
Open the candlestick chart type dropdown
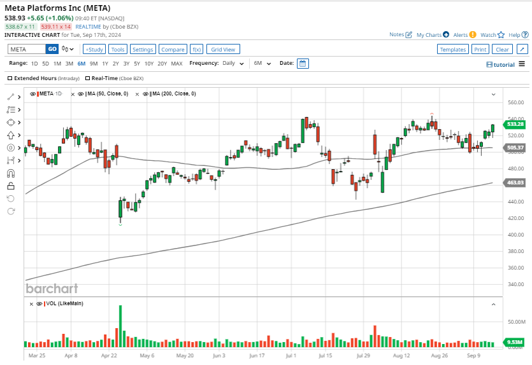[x=66, y=49]
